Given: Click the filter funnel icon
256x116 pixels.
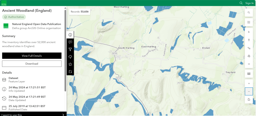Looking at the screenshot, I should (70, 49).
